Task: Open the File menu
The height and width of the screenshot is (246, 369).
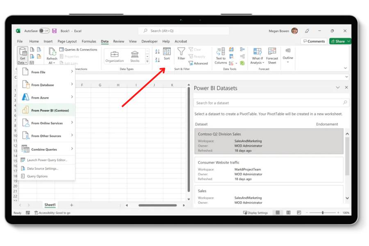Action: pyautogui.click(x=20, y=41)
